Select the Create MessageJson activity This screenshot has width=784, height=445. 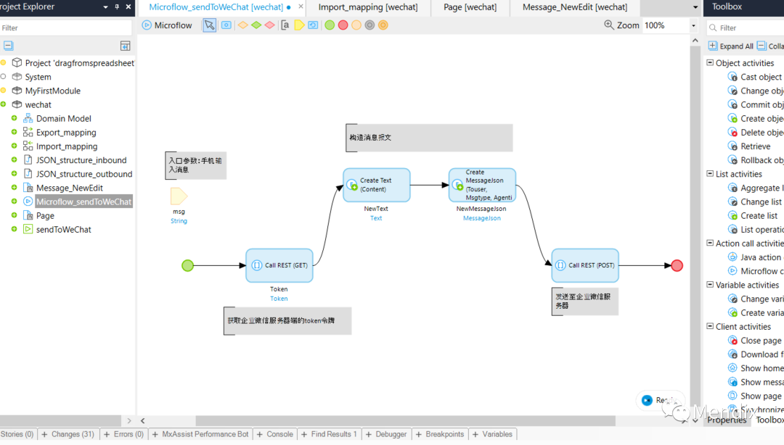point(482,185)
